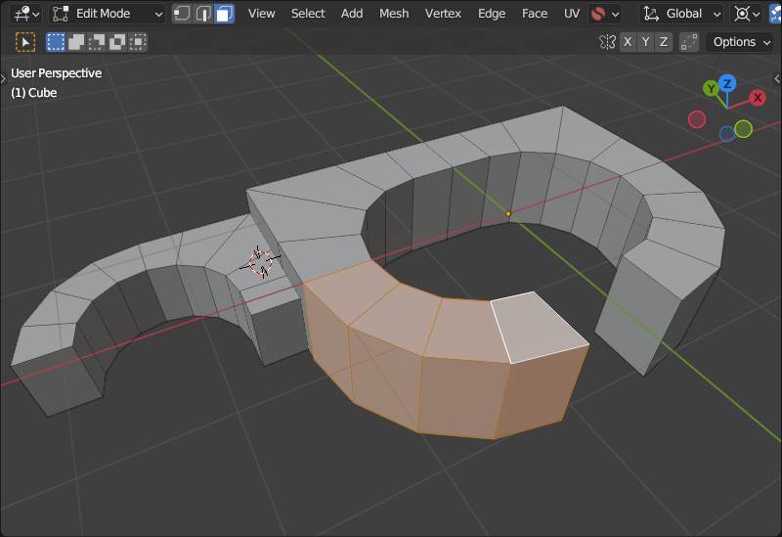The width and height of the screenshot is (782, 537).
Task: Click the blue Z axis gizmo ball
Action: point(727,83)
